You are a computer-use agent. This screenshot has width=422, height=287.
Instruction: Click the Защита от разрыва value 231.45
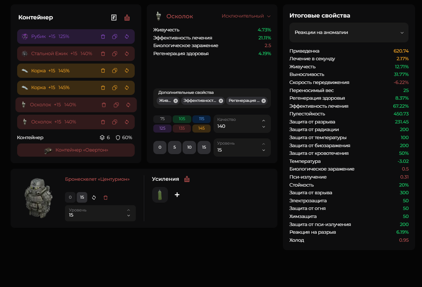pyautogui.click(x=402, y=122)
